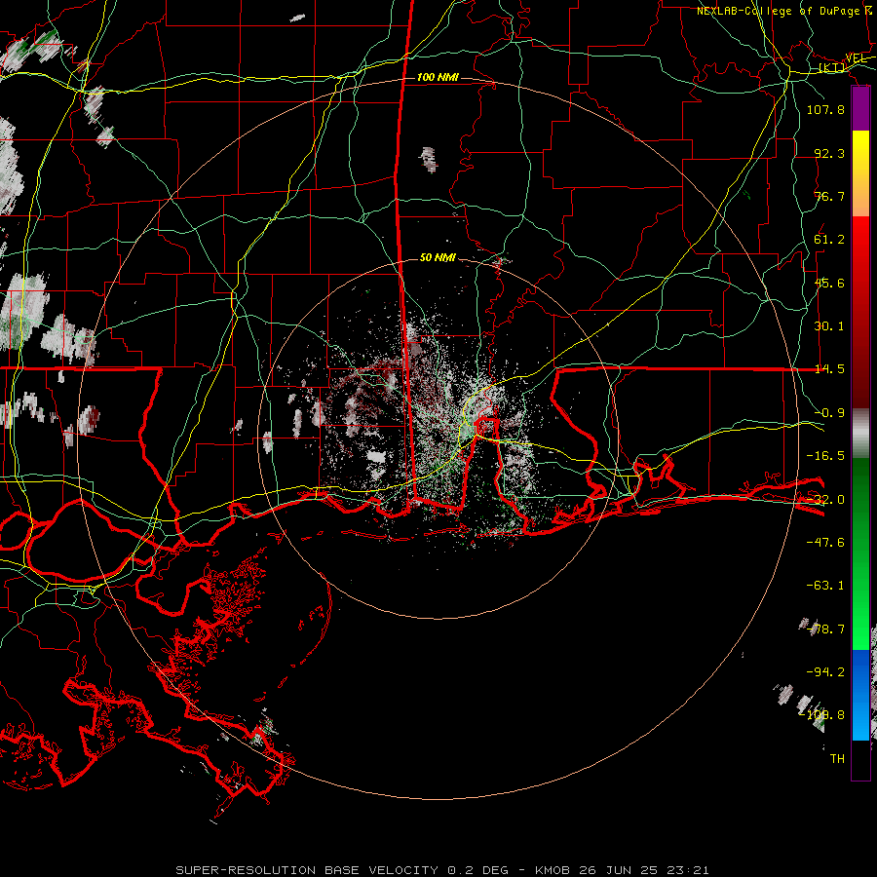The image size is (877, 877).
Task: Click the blue segment of the velocity color bar
Action: pyautogui.click(x=860, y=695)
